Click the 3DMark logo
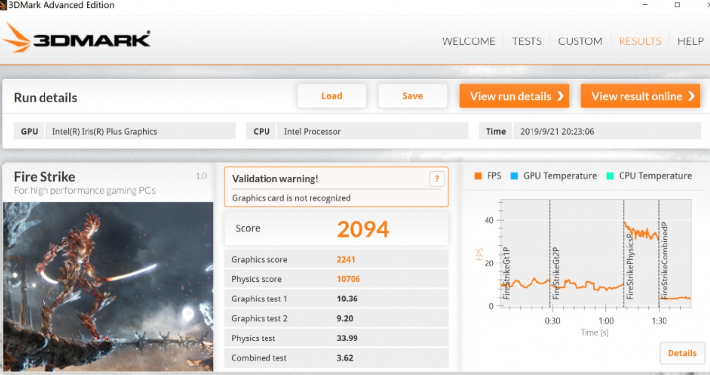The height and width of the screenshot is (375, 710). point(77,38)
